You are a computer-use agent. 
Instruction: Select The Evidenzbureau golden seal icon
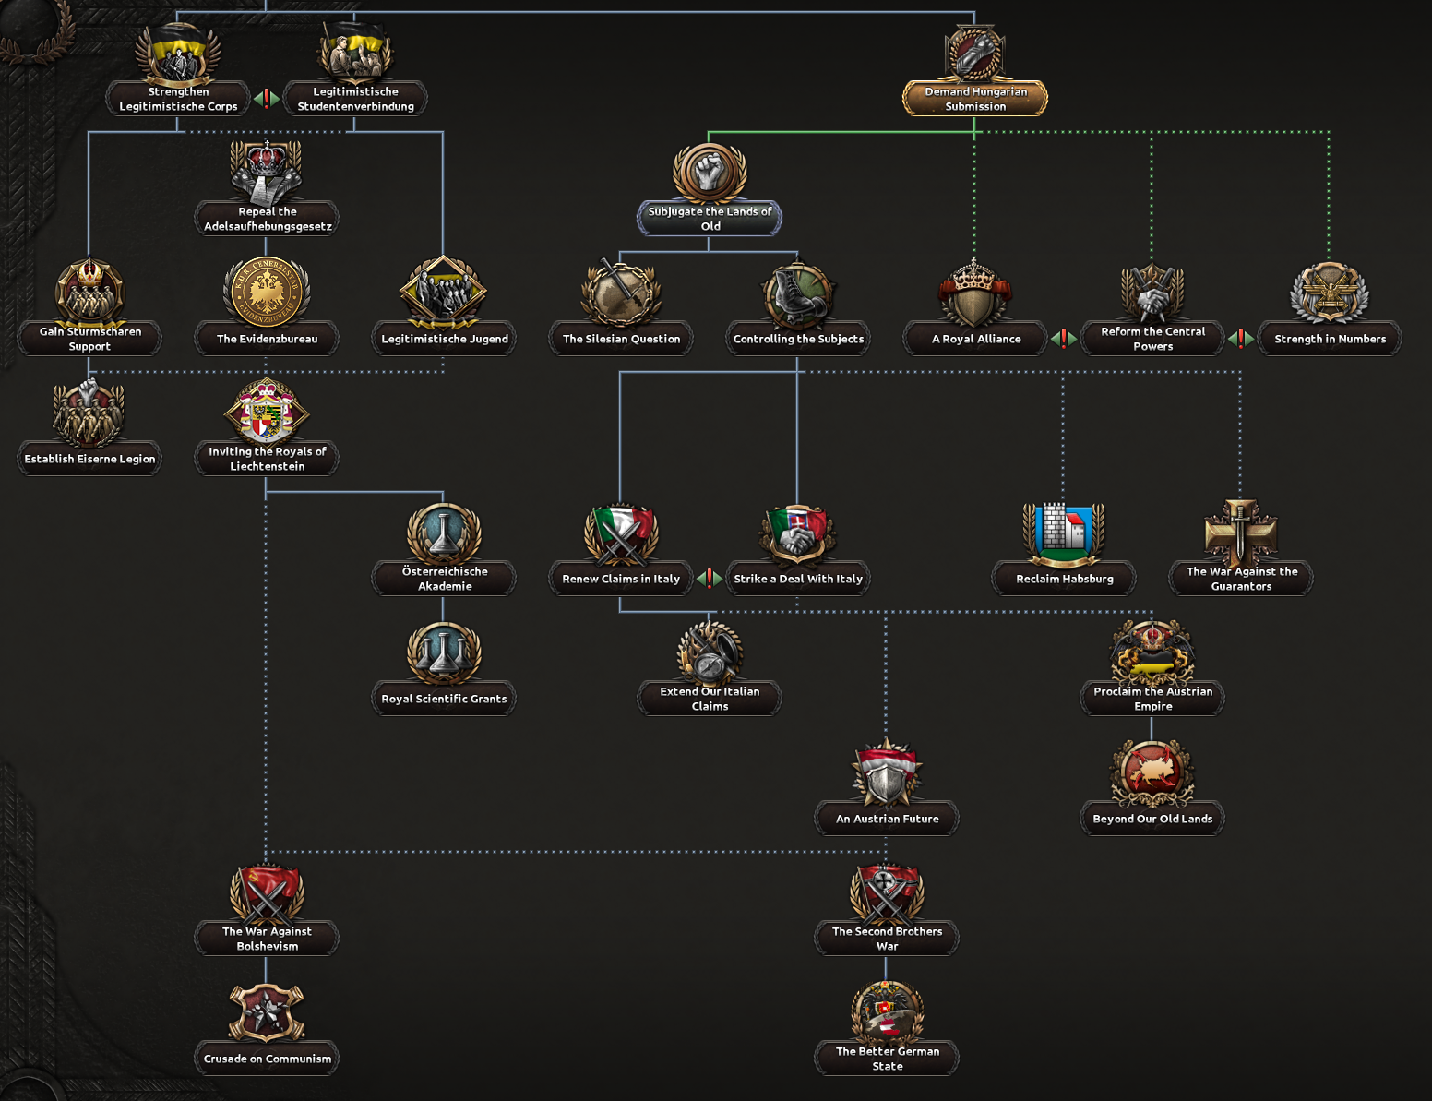[x=267, y=293]
